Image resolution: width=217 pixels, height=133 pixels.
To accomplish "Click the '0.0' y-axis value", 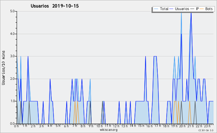I will [x=12, y=124].
